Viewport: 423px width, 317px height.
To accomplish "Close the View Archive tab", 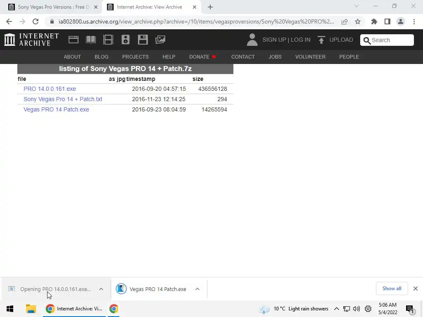I will click(x=195, y=7).
